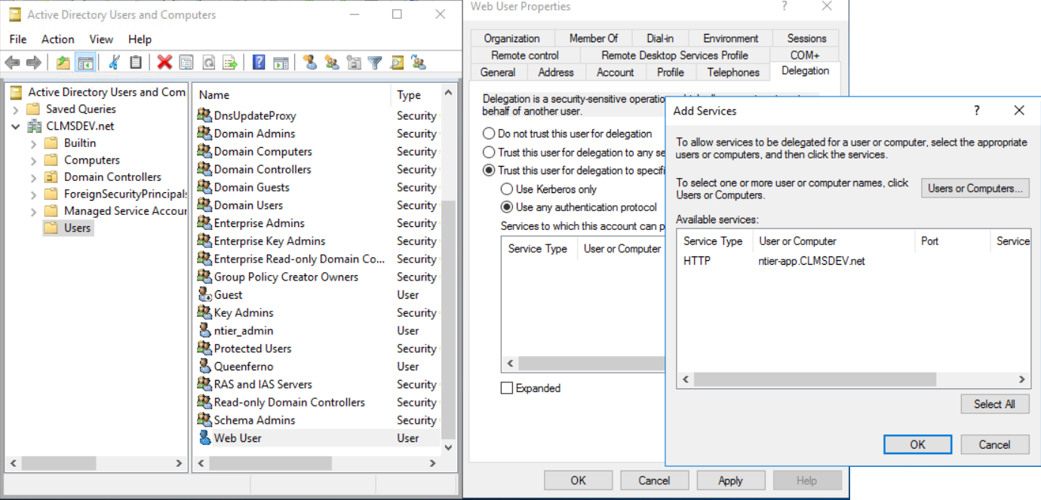Image resolution: width=1041 pixels, height=500 pixels.
Task: Select 'Do not trust this user for delegation'
Action: (490, 134)
